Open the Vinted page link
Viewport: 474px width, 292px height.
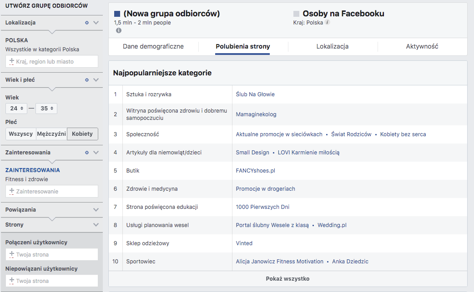pos(244,243)
